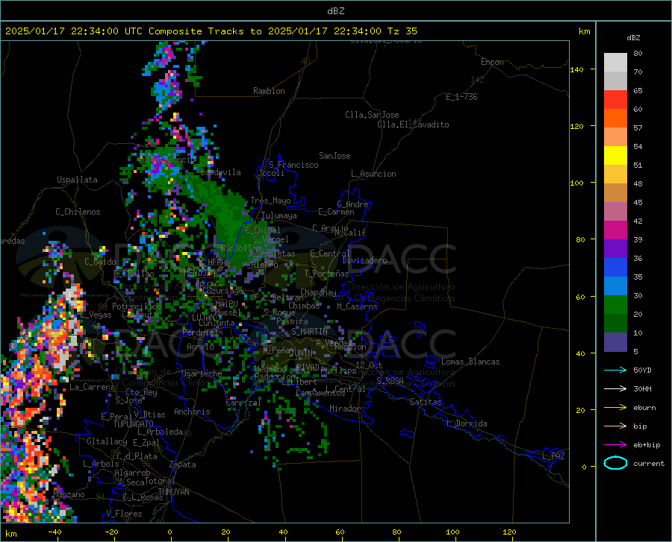The image size is (672, 542).
Task: Click the 30HM white arrow legend icon
Action: (x=615, y=389)
